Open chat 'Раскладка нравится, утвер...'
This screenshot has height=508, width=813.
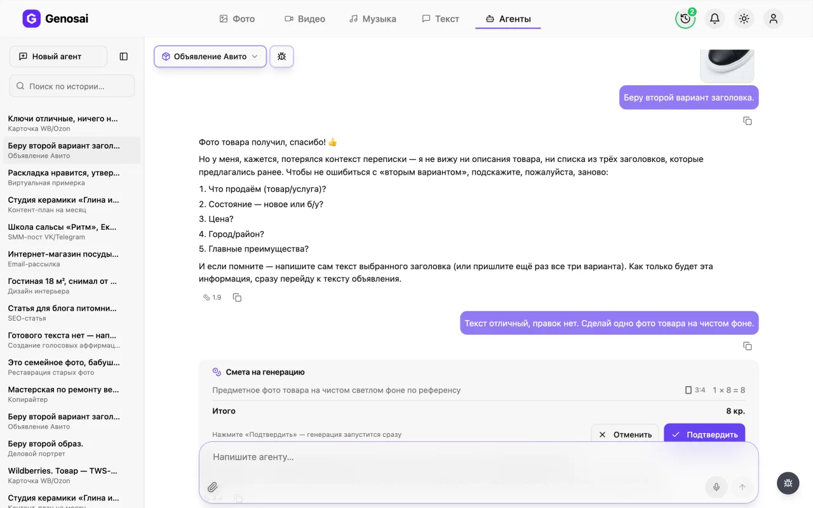click(72, 177)
